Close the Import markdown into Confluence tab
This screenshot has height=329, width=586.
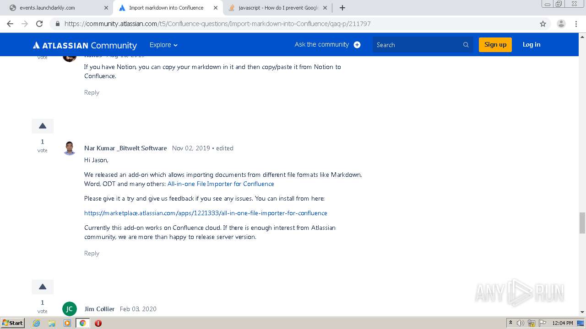[x=215, y=8]
